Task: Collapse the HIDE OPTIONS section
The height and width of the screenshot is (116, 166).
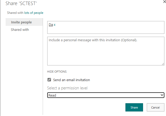Action: [57, 72]
